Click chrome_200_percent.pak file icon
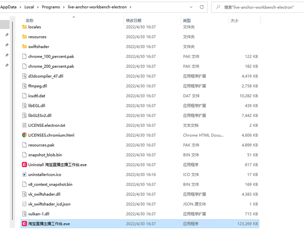The image size is (304, 229). pyautogui.click(x=24, y=66)
